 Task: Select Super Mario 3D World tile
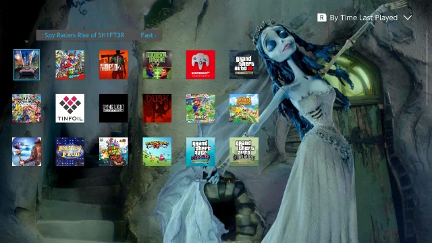click(x=113, y=152)
